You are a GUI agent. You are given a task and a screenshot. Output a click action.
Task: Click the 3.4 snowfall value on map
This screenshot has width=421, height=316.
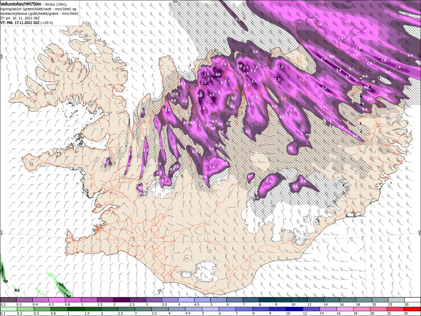coord(339,70)
